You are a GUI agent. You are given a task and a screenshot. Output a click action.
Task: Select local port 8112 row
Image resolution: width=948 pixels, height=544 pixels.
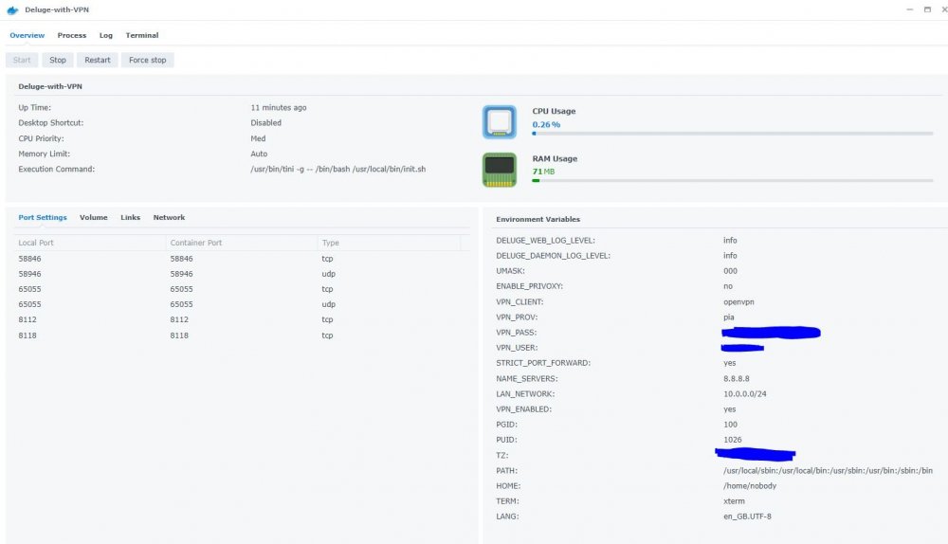[x=242, y=319]
